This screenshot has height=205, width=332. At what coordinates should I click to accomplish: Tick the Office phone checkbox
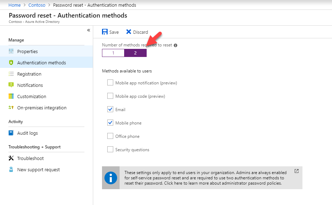point(110,136)
